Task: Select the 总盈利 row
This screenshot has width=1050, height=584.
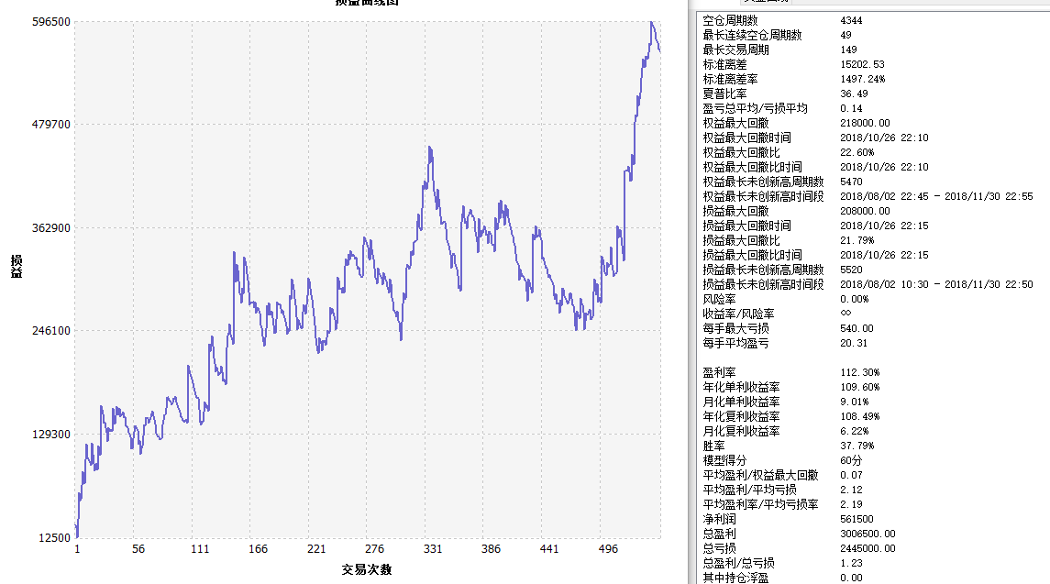Action: click(x=719, y=534)
